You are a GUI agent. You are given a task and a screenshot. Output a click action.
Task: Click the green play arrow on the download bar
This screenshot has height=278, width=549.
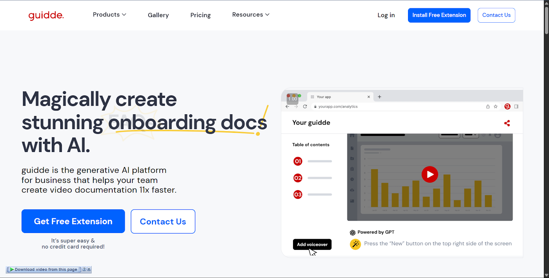(12, 269)
